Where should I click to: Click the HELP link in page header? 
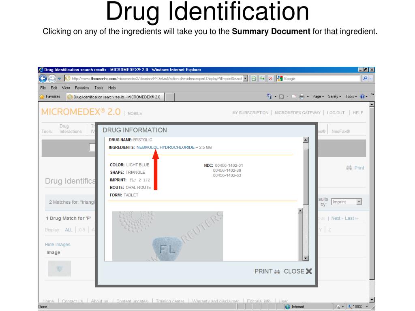pos(358,113)
